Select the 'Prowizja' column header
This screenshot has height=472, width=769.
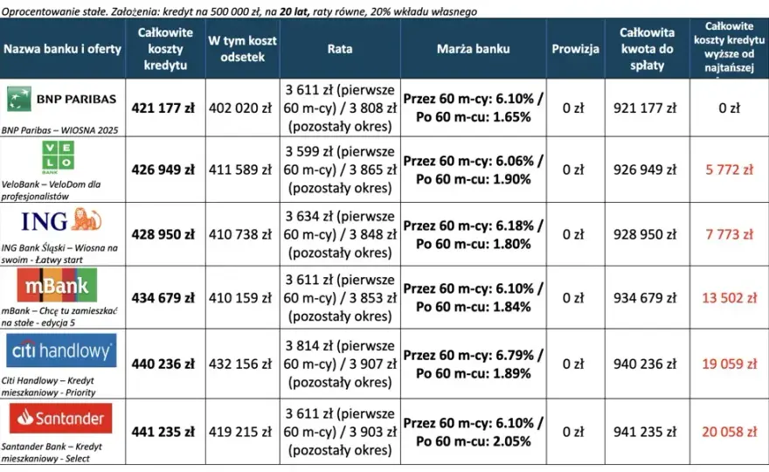tap(575, 49)
